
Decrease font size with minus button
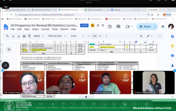click(89, 36)
